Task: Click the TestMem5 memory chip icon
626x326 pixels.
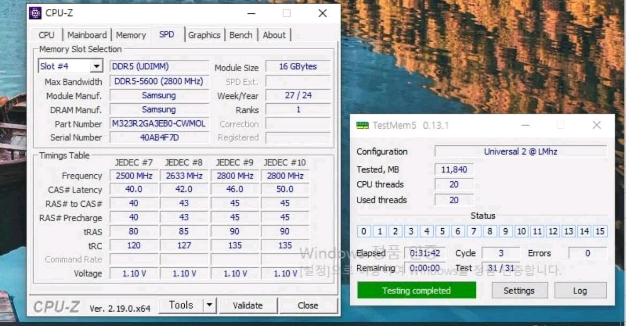Action: tap(362, 126)
